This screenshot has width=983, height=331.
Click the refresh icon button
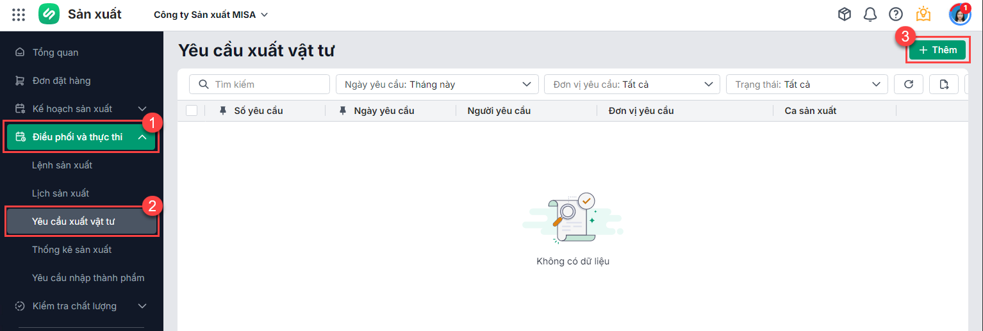tap(908, 84)
